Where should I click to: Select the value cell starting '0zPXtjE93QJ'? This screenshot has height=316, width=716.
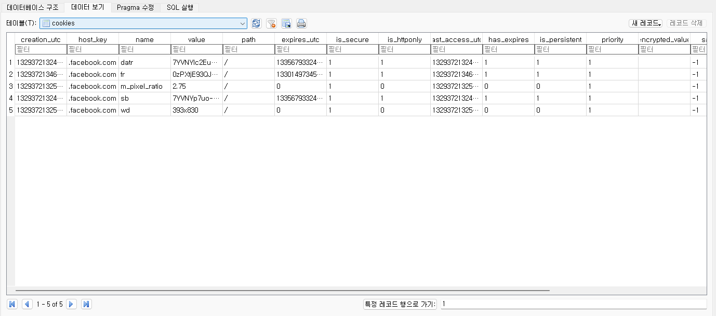coord(196,74)
